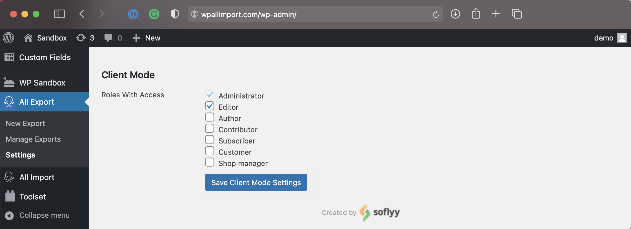Open the New content menu
Viewport: 631px width, 229px height.
pos(146,38)
